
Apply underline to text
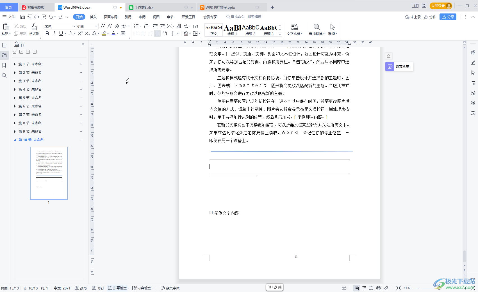61,34
